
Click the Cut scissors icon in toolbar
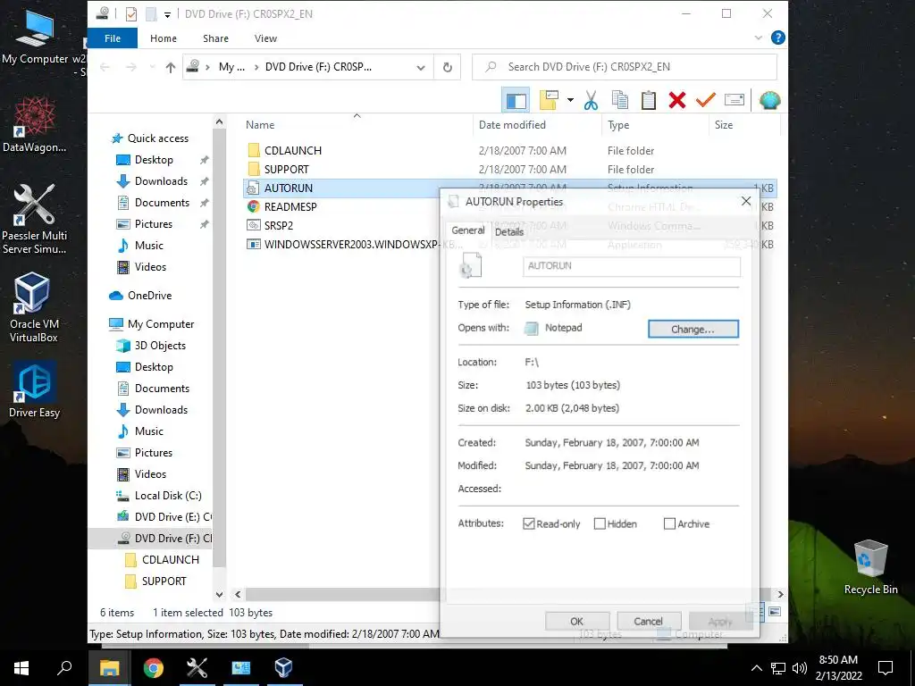[x=591, y=100]
